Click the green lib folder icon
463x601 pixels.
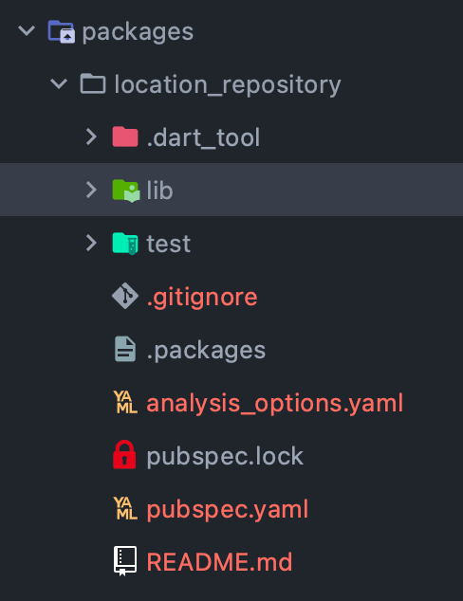click(126, 191)
